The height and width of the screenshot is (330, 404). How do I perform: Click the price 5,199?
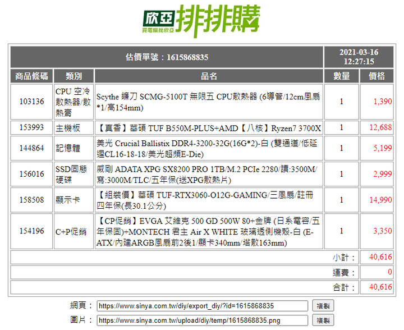pyautogui.click(x=383, y=148)
